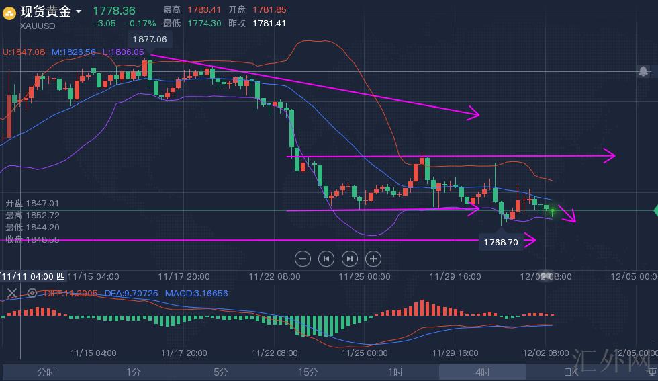Click the Bollinger lower band L:1806.05 value
658x381 pixels.
coord(123,52)
